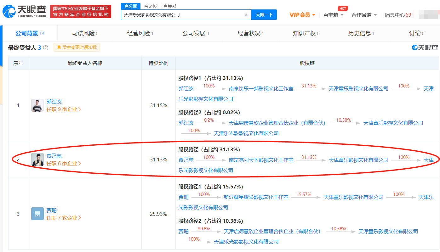Click 股权路径2 (占比约 0.02%) heading
The image size is (440, 252).
209,112
